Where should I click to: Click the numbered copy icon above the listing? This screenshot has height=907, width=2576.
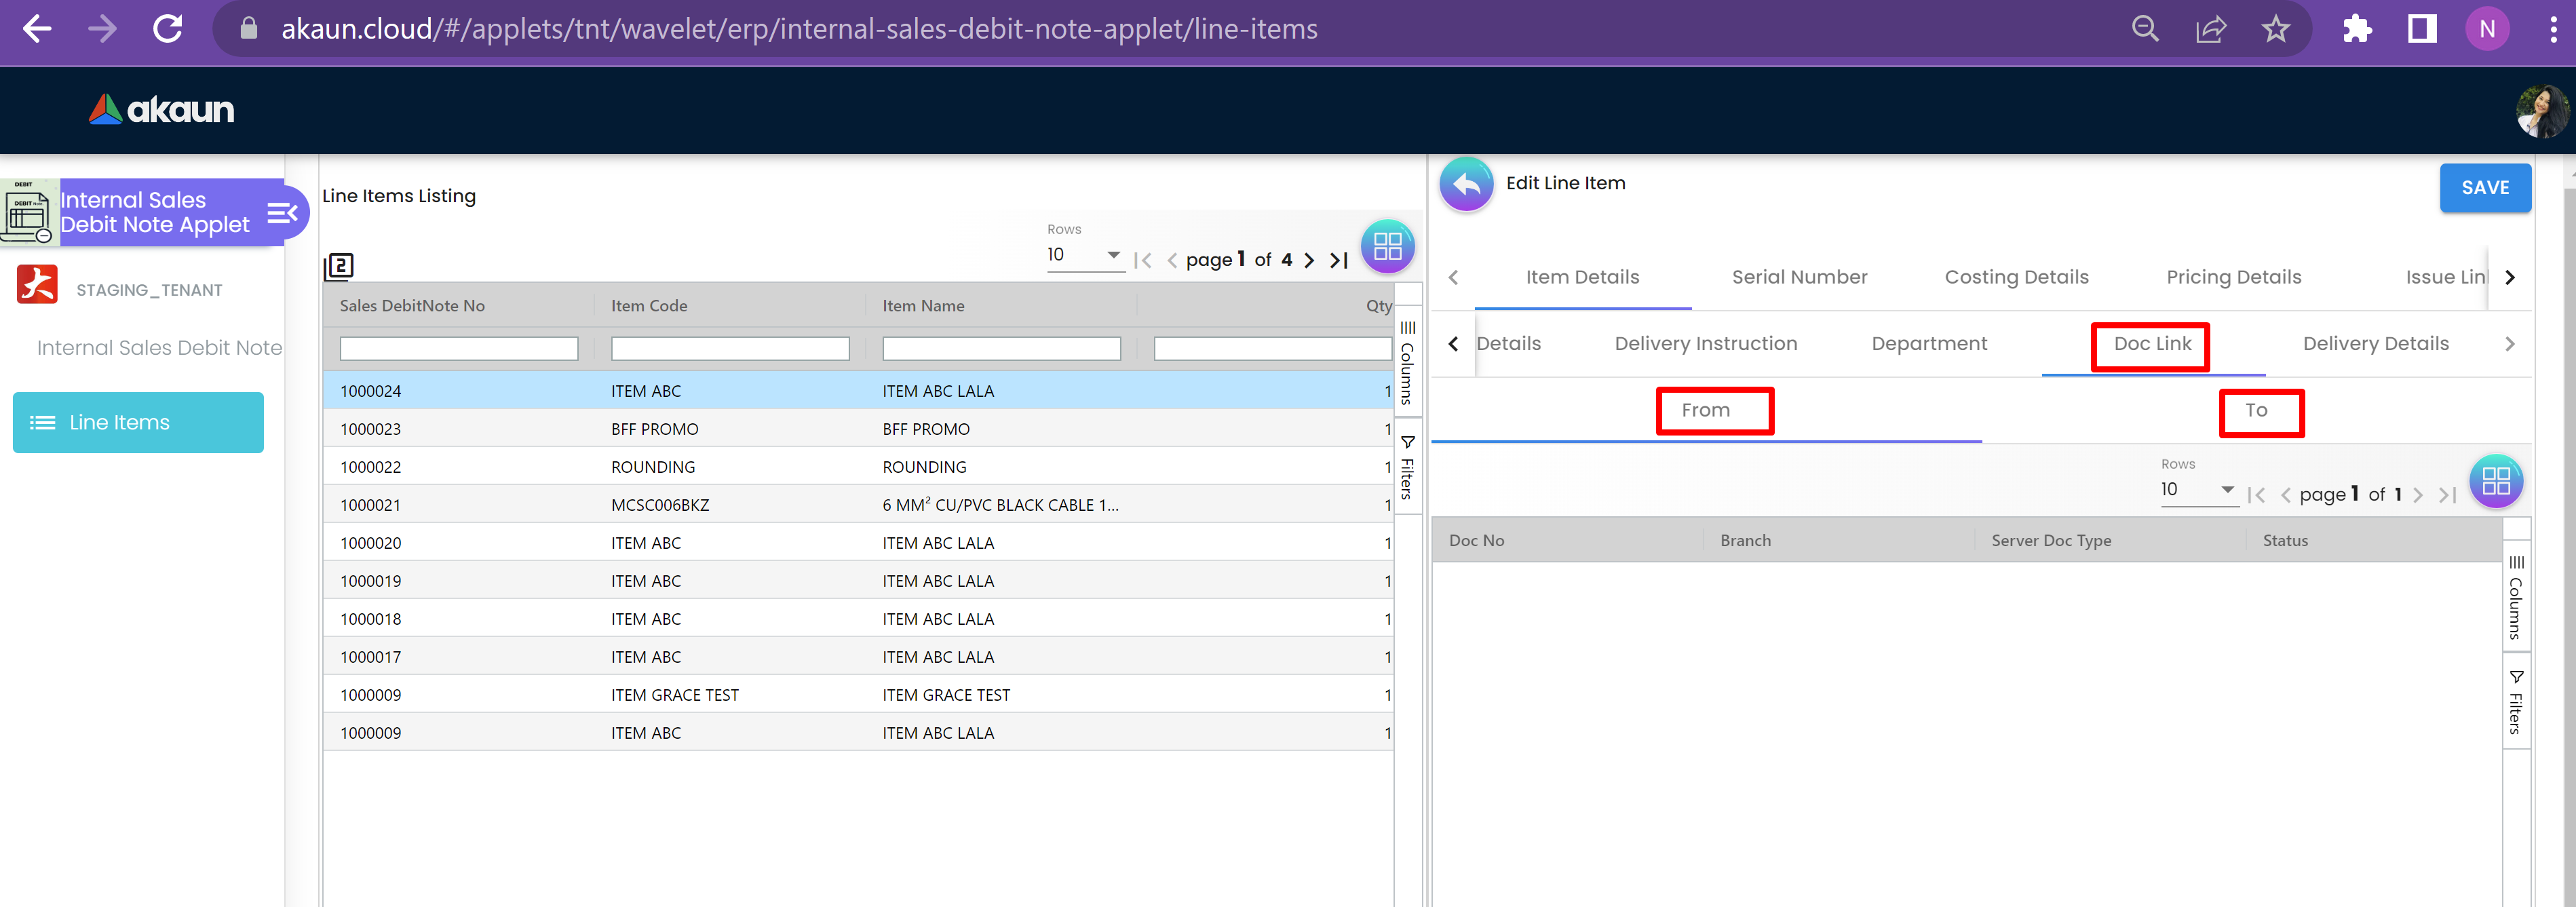[339, 266]
